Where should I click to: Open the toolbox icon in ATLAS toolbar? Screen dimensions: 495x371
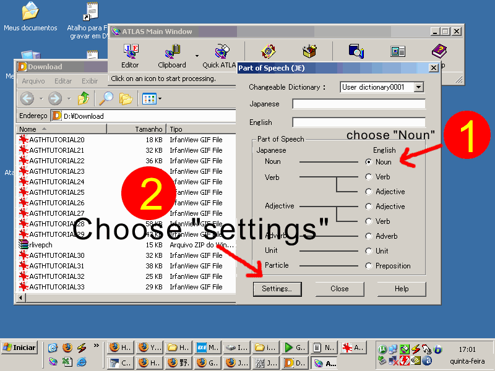pyautogui.click(x=310, y=51)
